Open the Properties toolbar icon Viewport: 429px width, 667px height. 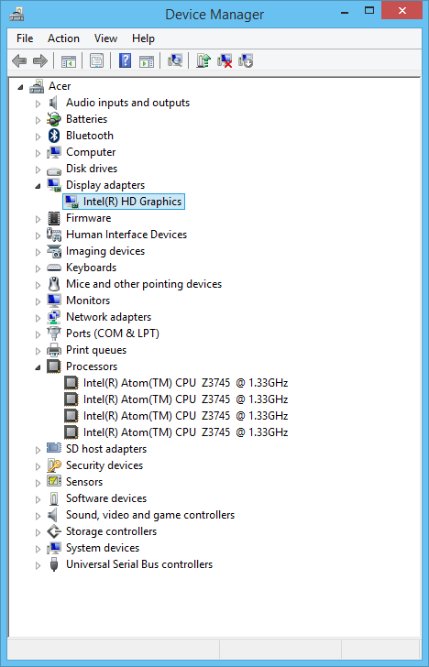[x=96, y=60]
